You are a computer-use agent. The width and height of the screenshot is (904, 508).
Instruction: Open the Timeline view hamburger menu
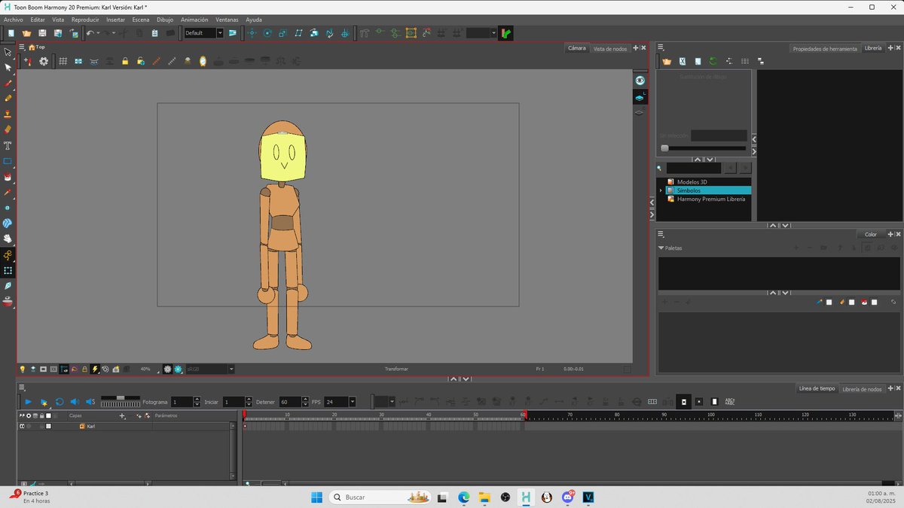click(x=22, y=388)
